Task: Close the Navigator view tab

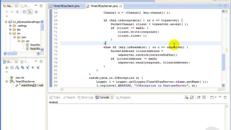Action: tap(17, 6)
